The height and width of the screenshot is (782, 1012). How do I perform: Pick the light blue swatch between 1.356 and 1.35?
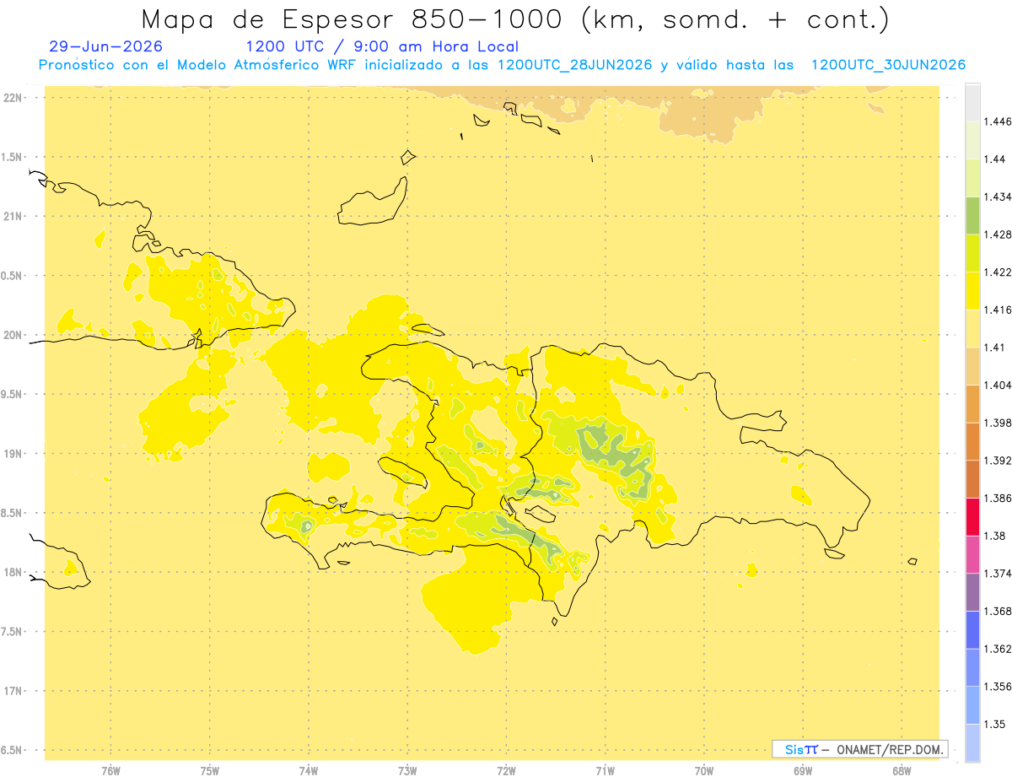pos(972,705)
